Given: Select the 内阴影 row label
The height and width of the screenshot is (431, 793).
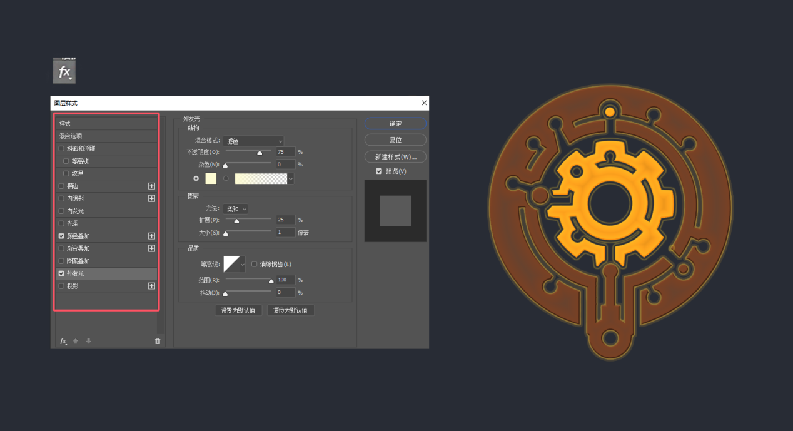Looking at the screenshot, I should pyautogui.click(x=75, y=198).
